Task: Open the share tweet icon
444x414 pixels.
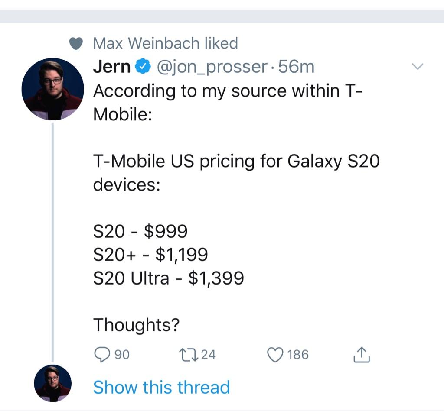Action: 361,355
